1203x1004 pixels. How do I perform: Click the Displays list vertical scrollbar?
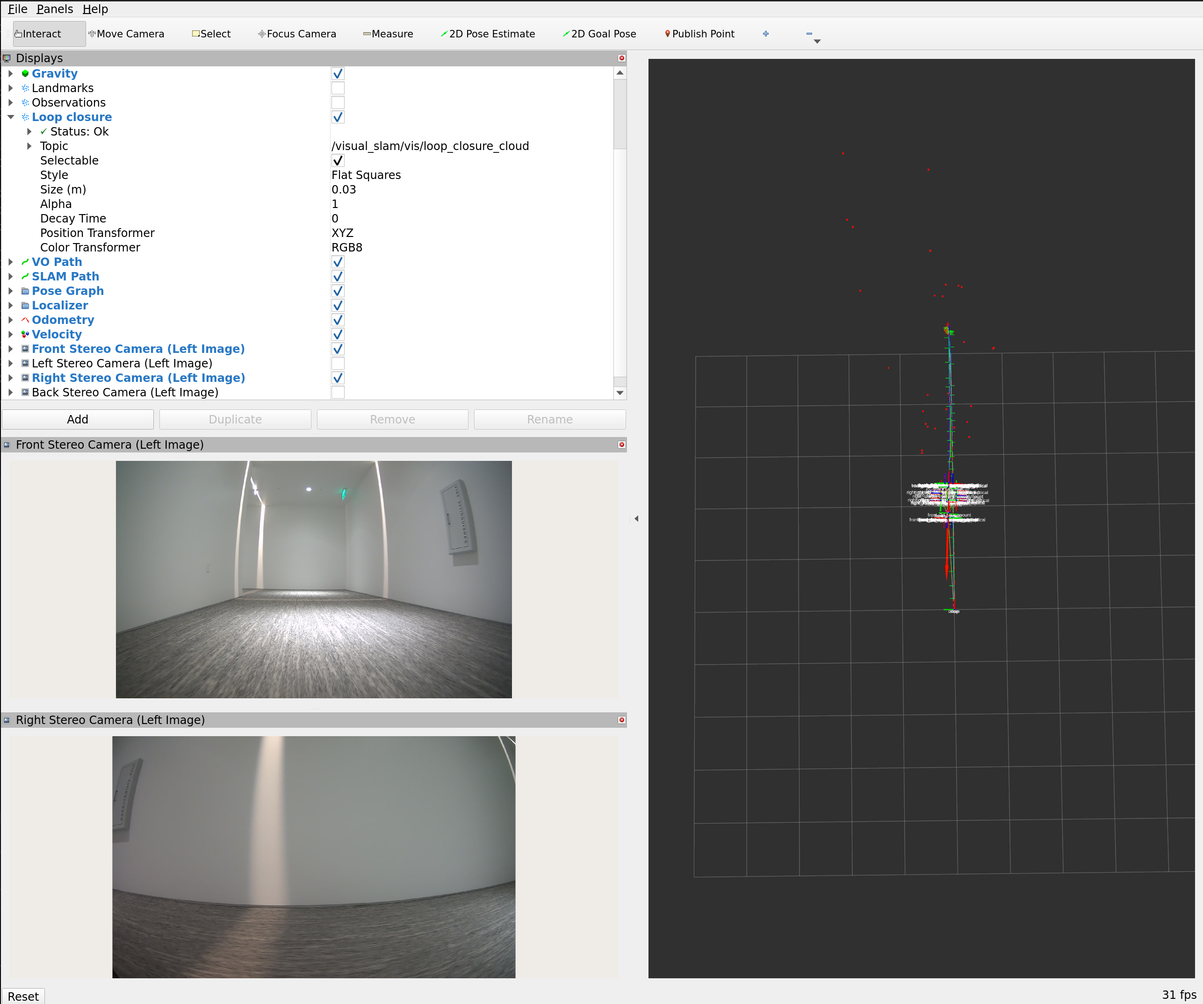[x=619, y=115]
